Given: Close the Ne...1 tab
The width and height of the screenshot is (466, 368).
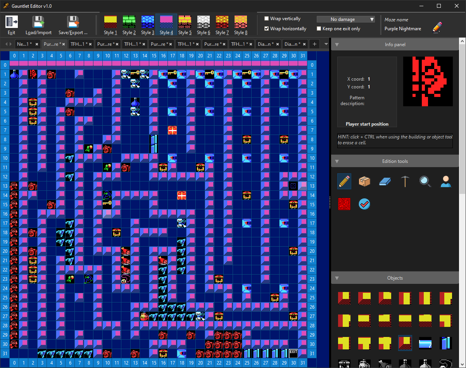Looking at the screenshot, I should click(x=36, y=44).
